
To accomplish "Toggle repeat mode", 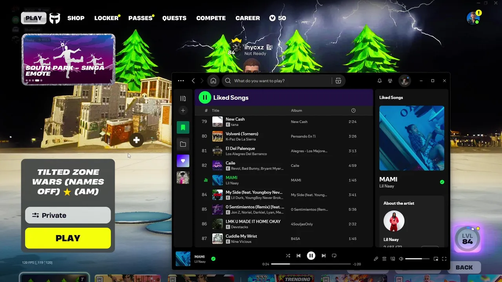I will pos(334,256).
